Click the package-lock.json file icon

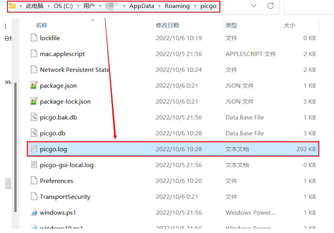(x=34, y=101)
